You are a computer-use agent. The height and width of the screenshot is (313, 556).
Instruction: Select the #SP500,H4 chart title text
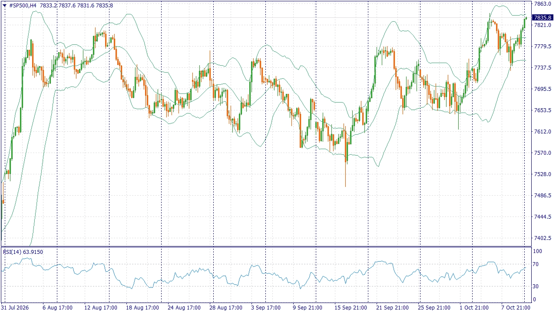pos(23,6)
